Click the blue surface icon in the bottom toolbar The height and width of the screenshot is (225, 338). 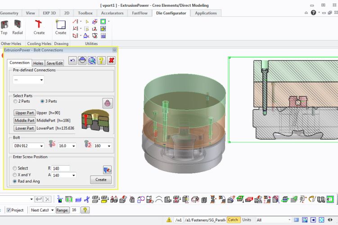coord(78,199)
